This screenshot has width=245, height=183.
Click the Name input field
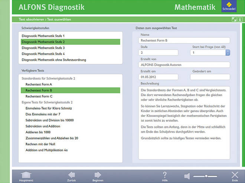[184, 40]
